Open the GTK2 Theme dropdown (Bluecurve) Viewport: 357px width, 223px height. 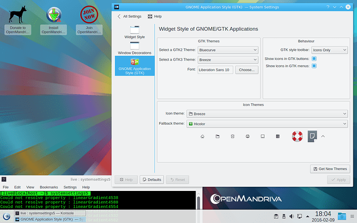pyautogui.click(x=228, y=50)
